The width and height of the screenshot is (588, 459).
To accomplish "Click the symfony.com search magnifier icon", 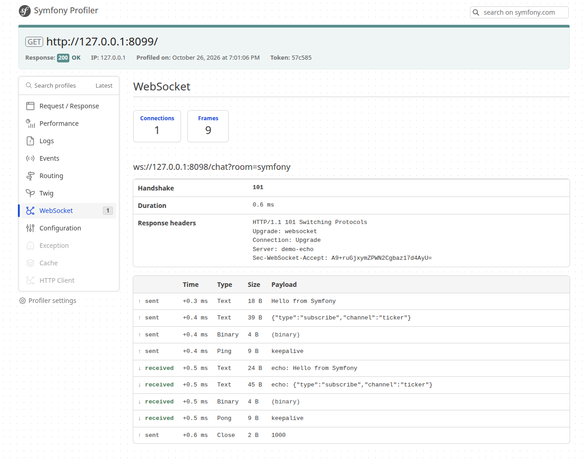I will pos(476,12).
